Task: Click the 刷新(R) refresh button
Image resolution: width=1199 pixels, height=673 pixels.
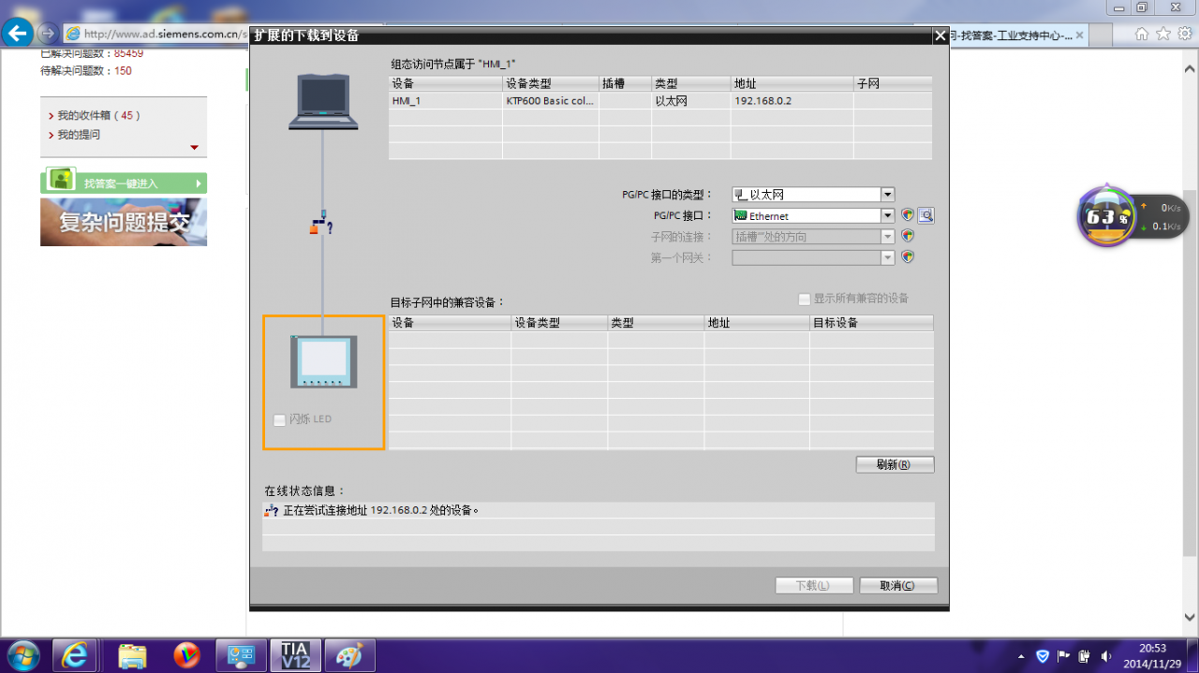Action: (895, 464)
